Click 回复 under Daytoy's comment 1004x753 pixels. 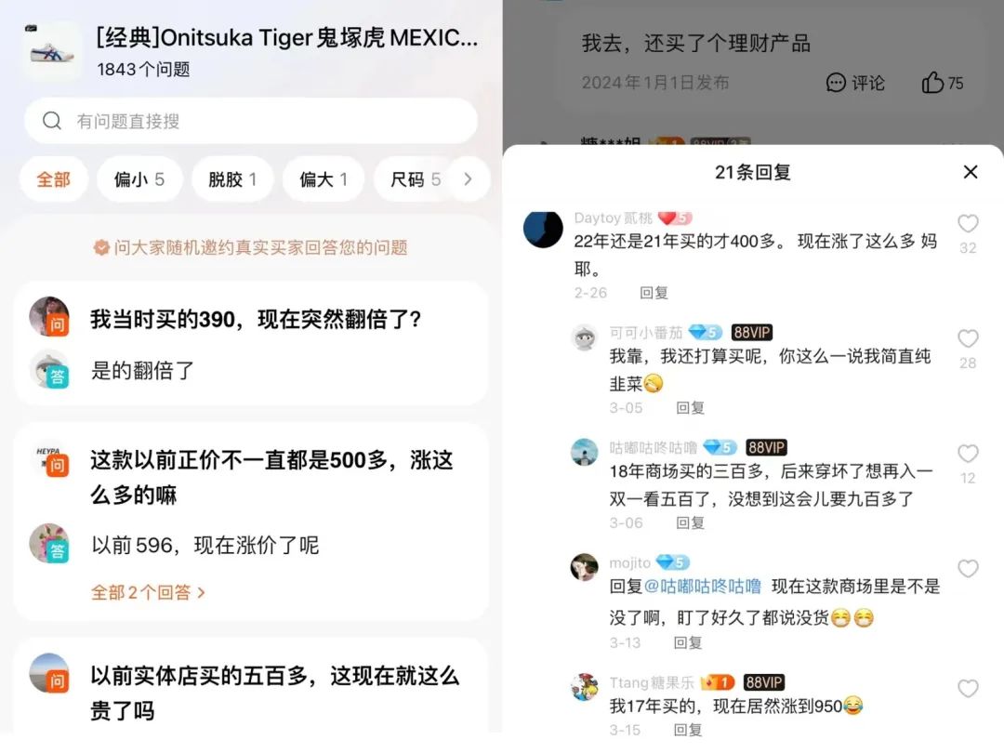coord(654,293)
